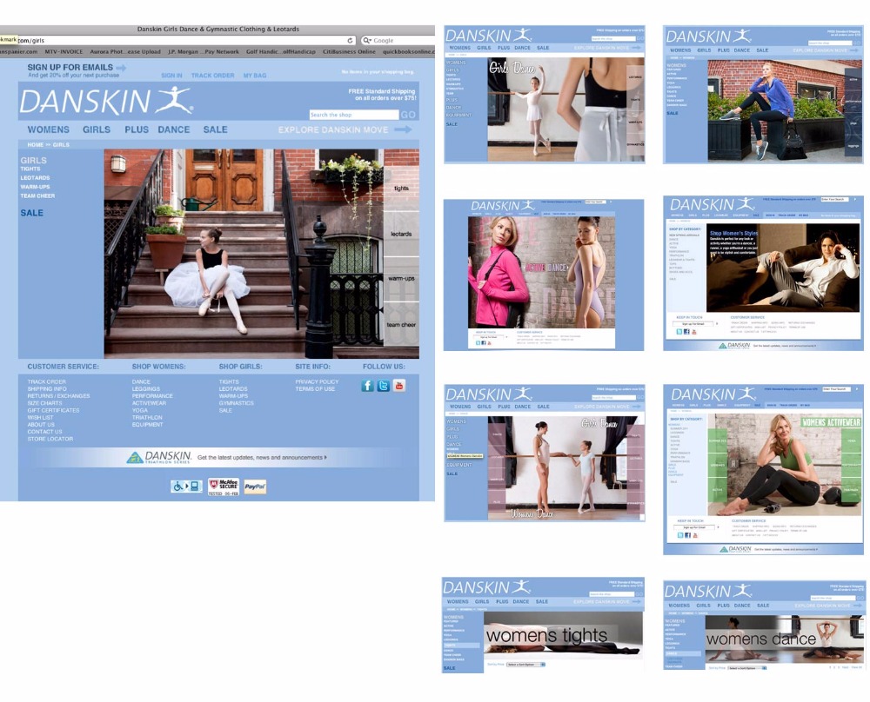Viewport: 870px width, 702px height.
Task: Open the SALE navigation menu
Action: [x=215, y=129]
